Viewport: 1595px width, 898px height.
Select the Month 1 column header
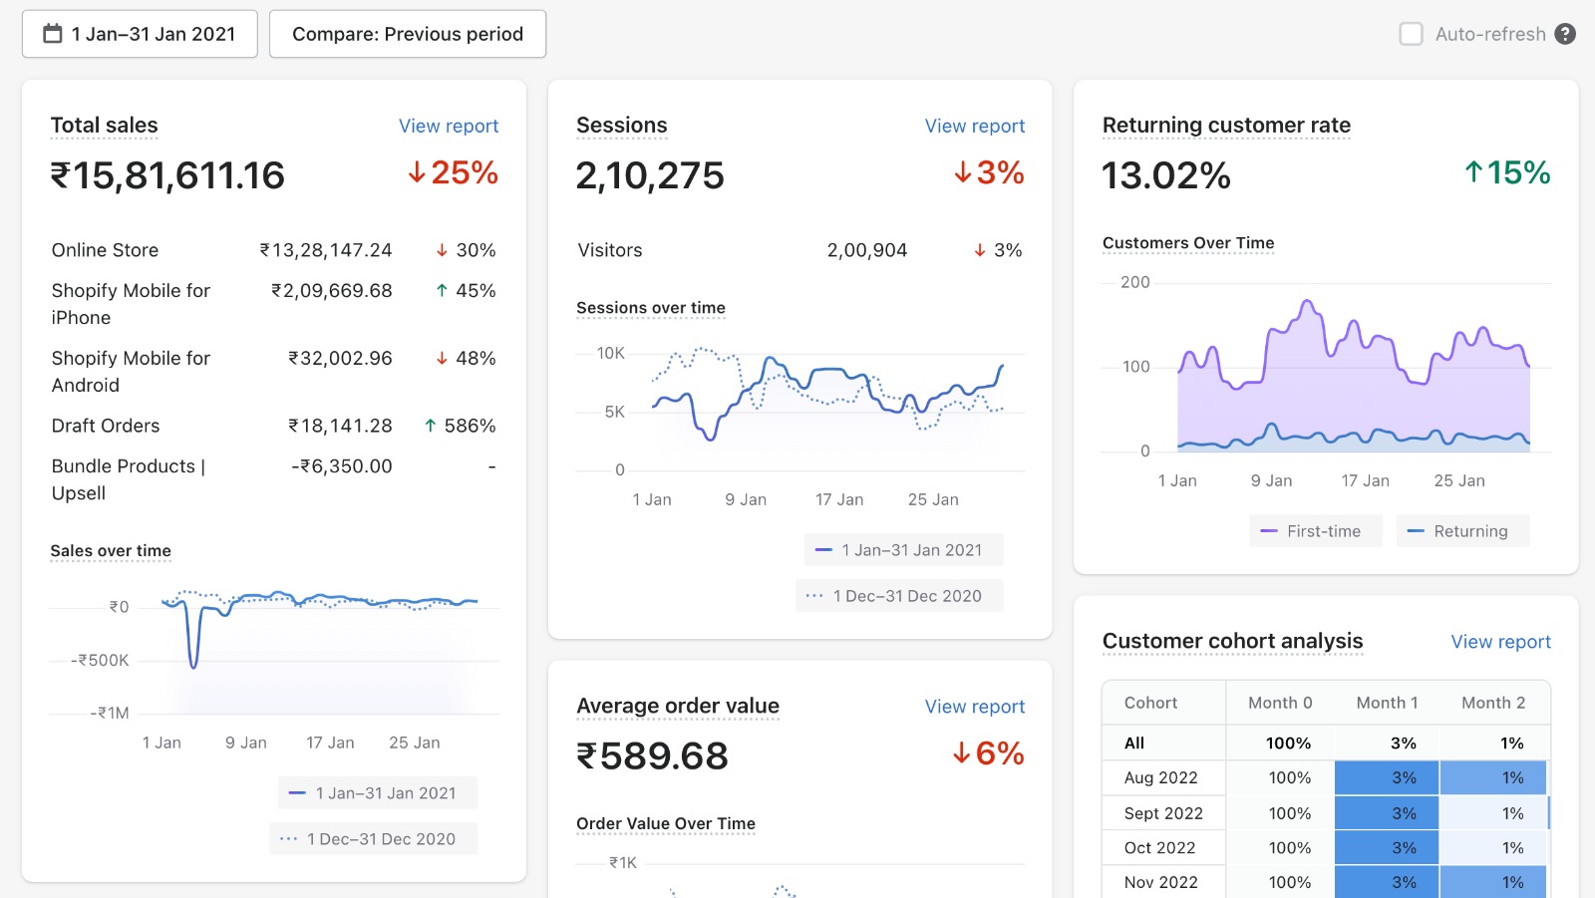click(1387, 703)
